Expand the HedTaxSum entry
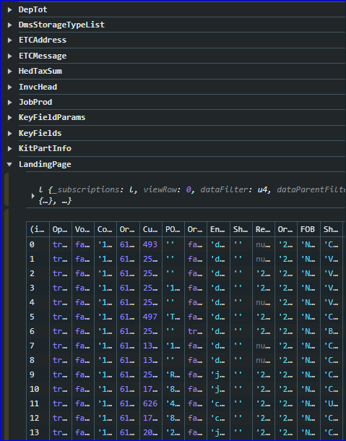The image size is (346, 441). (x=10, y=71)
